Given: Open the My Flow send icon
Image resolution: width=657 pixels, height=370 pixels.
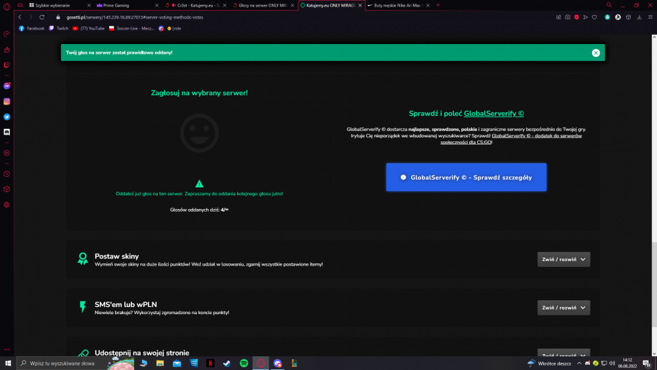Looking at the screenshot, I should coord(585,17).
